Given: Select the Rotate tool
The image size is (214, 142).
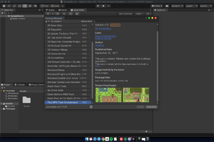Looking at the screenshot, I should (x=14, y=6).
